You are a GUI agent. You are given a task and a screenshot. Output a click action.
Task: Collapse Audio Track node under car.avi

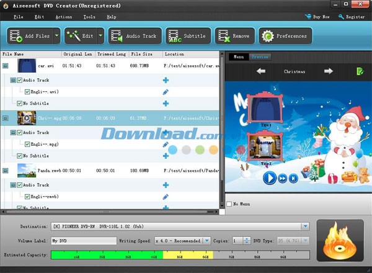(x=13, y=80)
